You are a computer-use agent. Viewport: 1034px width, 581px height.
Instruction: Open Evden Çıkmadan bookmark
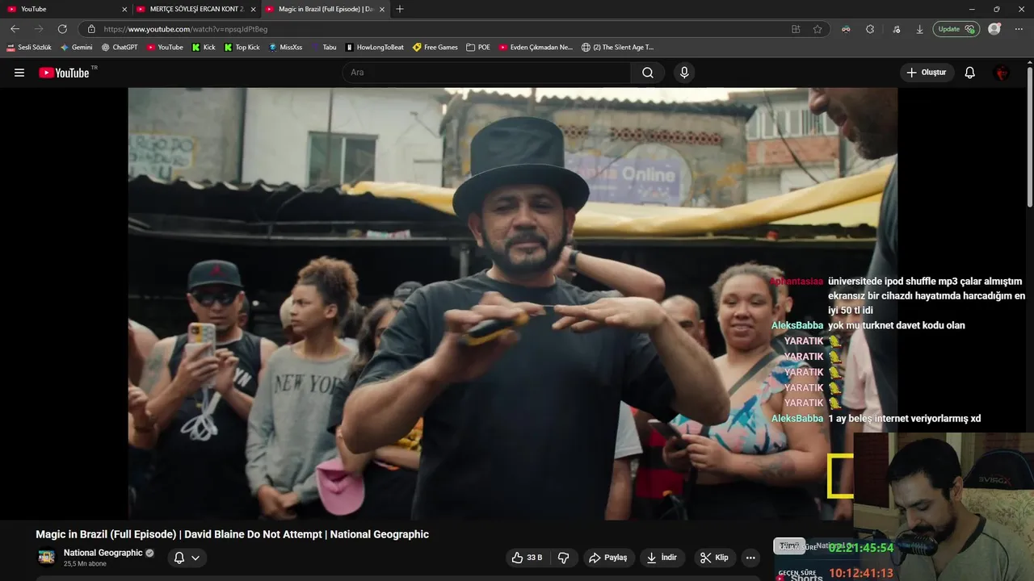coord(536,47)
